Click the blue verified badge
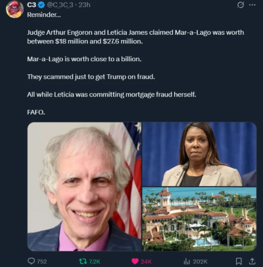Image resolution: width=263 pixels, height=267 pixels. (41, 5)
